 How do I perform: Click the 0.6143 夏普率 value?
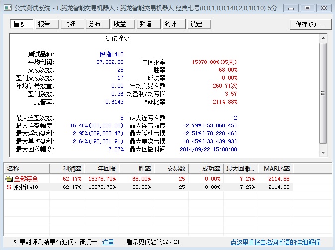click(x=114, y=102)
